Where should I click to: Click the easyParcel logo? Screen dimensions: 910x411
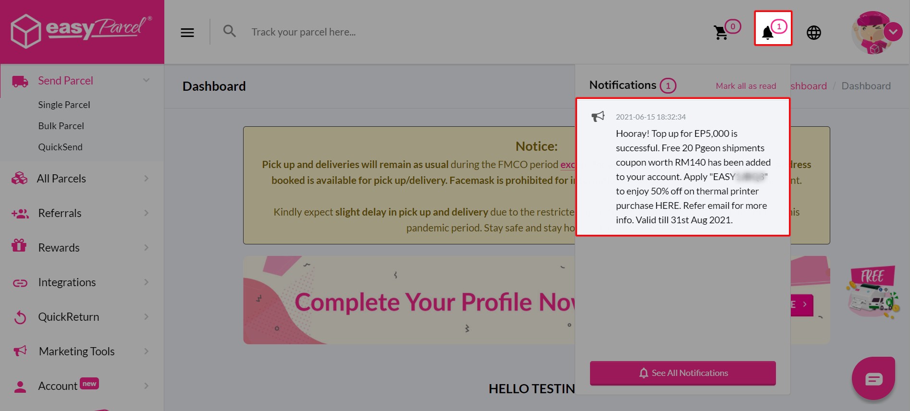click(82, 30)
